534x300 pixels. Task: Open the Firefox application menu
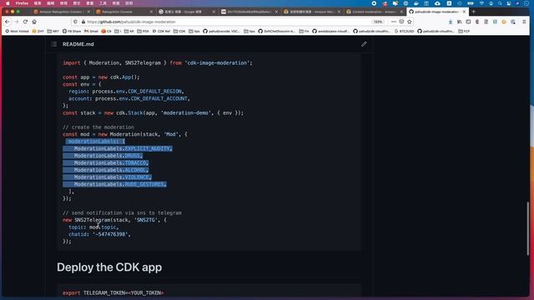click(x=22, y=3)
